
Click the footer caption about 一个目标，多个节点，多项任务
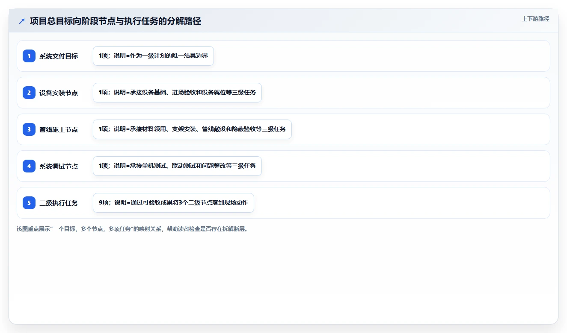pos(132,229)
